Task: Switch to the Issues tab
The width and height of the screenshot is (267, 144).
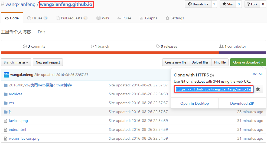Action: [37, 18]
